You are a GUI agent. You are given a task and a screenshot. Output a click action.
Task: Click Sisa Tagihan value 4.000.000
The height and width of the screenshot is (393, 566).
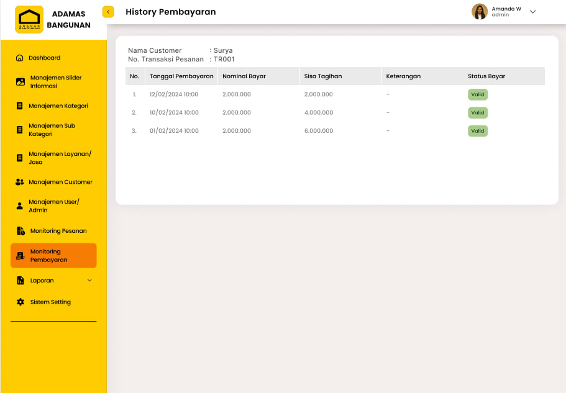pos(319,112)
